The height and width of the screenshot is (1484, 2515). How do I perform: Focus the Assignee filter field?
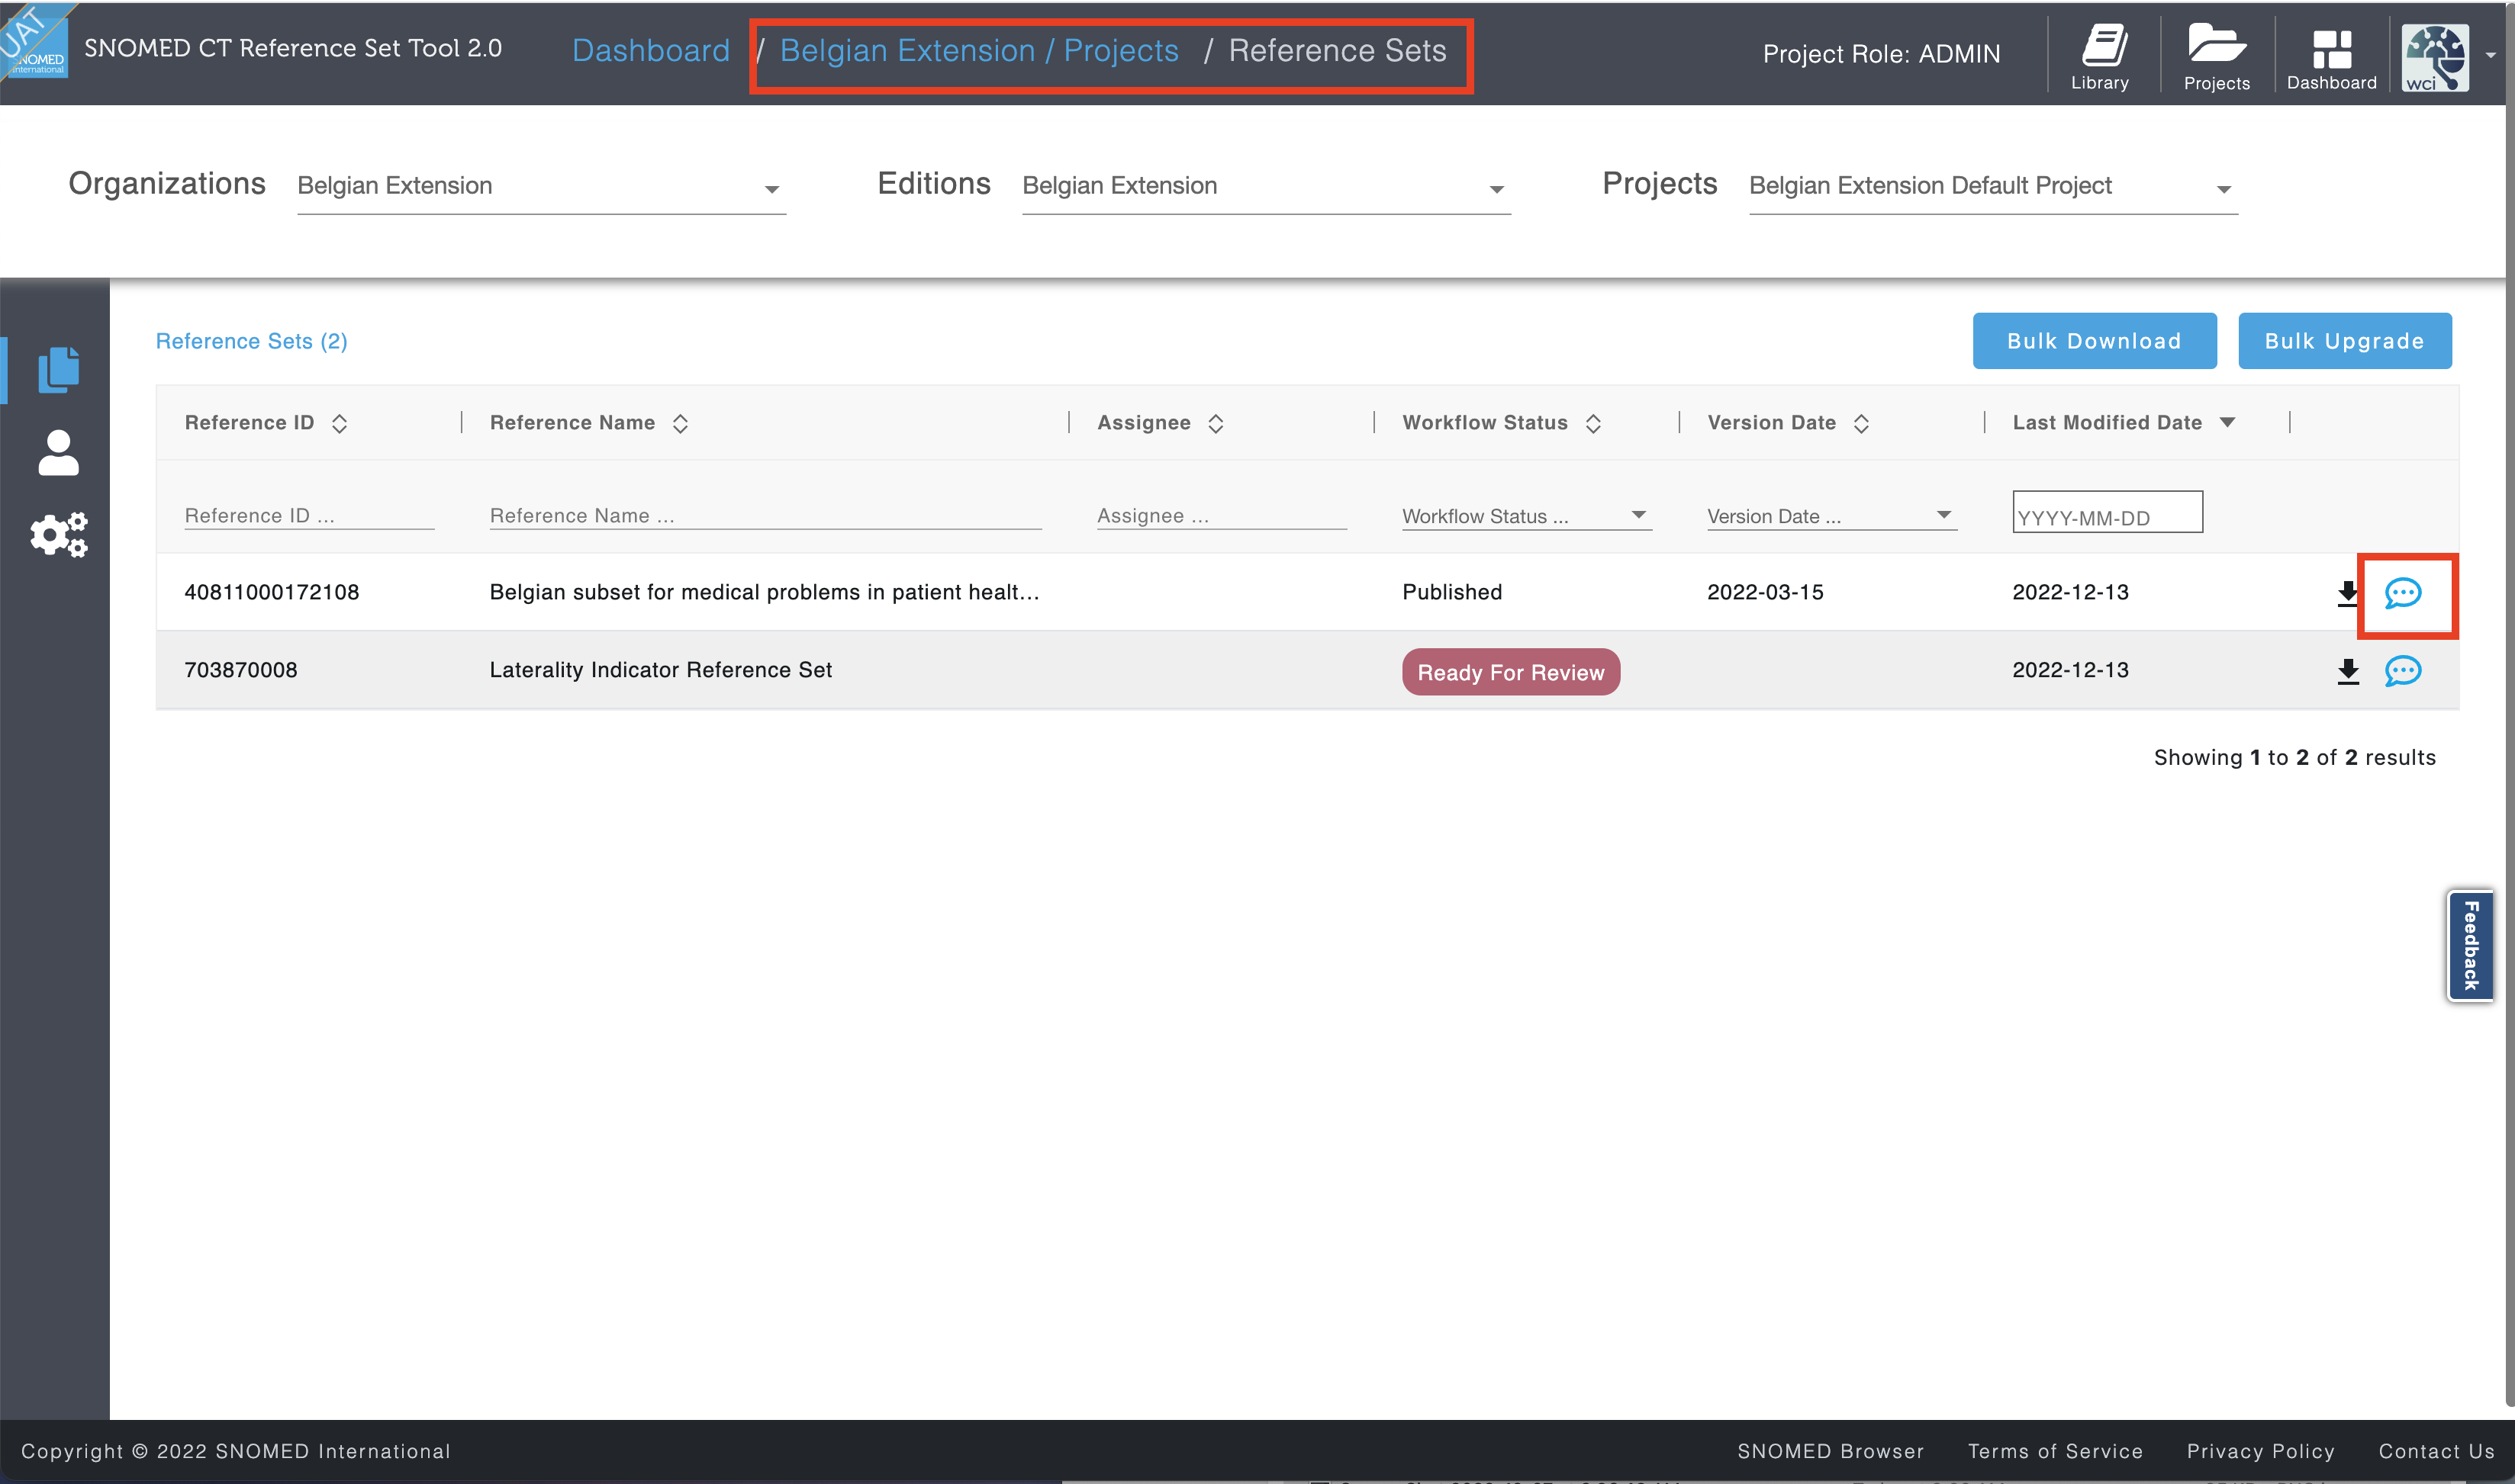pos(1222,516)
